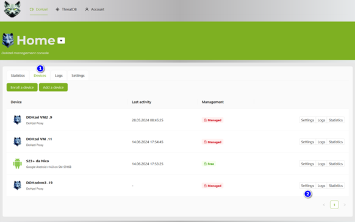This screenshot has height=222, width=355.
Task: Open Settings for DOHzel VM2 .9
Action: (x=307, y=120)
